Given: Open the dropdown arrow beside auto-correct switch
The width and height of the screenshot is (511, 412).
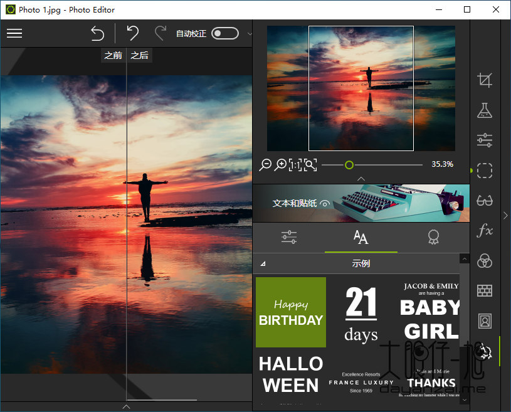Looking at the screenshot, I should (x=250, y=34).
